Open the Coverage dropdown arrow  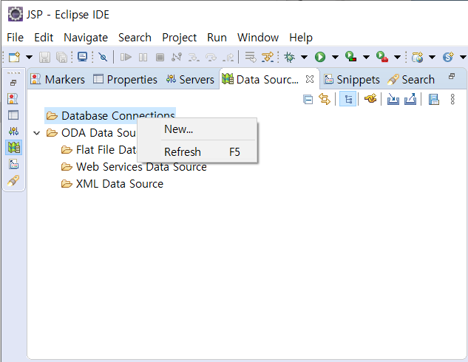(366, 57)
